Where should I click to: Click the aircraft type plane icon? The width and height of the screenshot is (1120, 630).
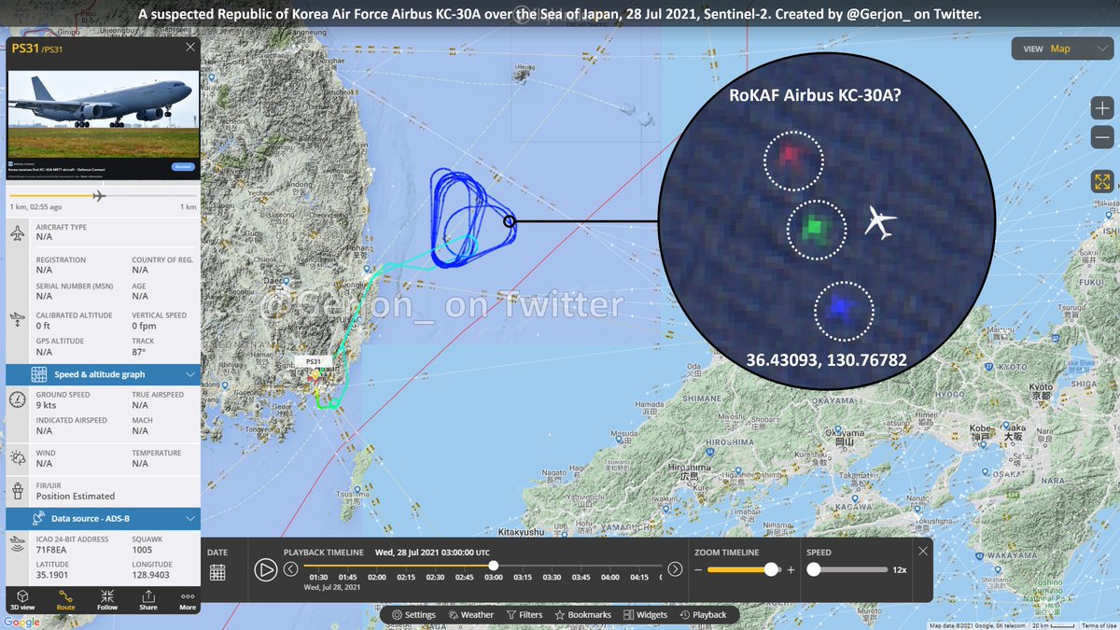coord(18,232)
